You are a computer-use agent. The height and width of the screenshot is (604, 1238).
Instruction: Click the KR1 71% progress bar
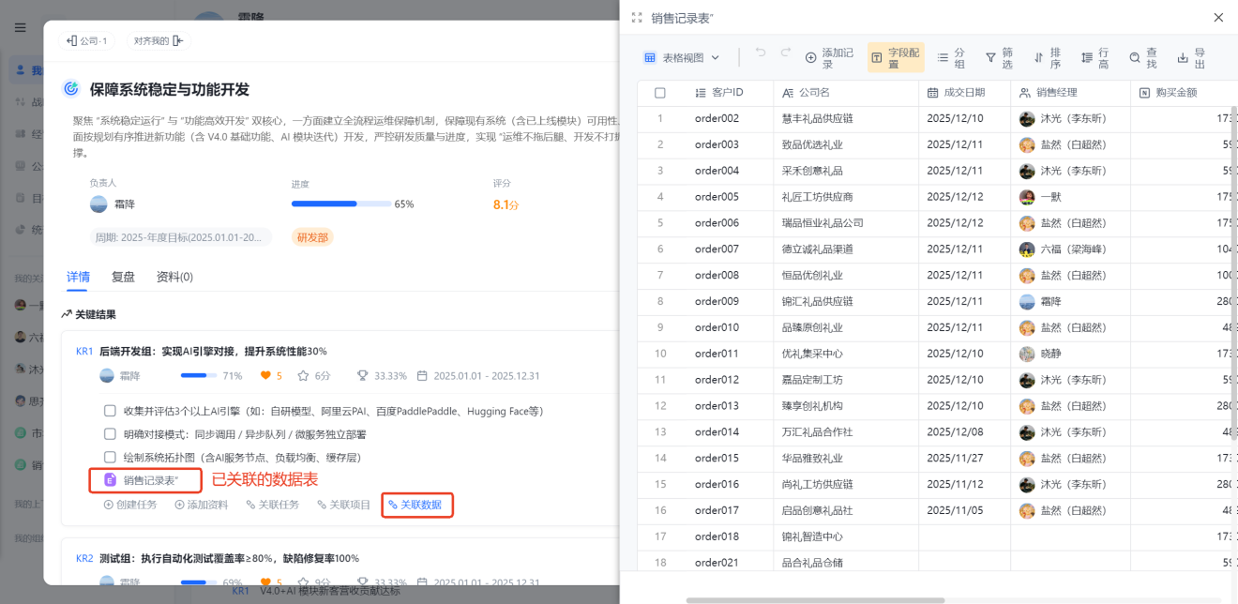[199, 375]
